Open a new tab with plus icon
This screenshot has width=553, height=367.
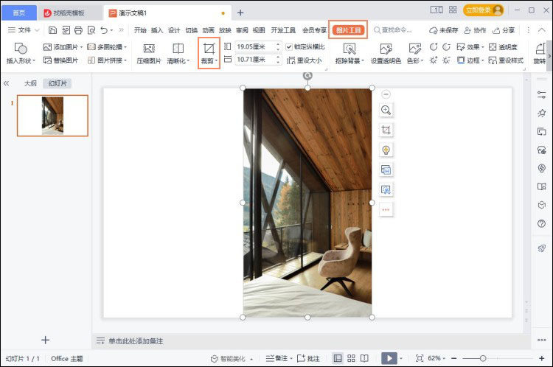[240, 13]
